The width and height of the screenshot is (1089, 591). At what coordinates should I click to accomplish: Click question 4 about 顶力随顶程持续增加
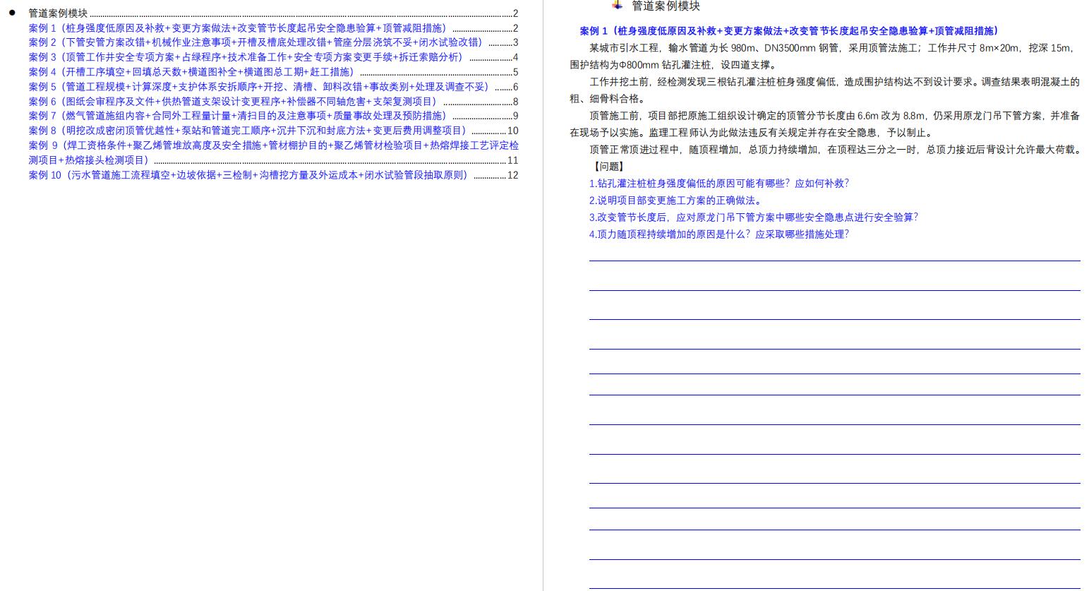pos(718,234)
